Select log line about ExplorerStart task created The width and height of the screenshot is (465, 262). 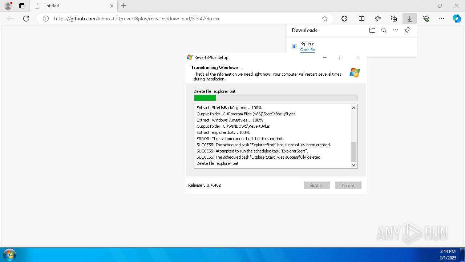pos(264,145)
